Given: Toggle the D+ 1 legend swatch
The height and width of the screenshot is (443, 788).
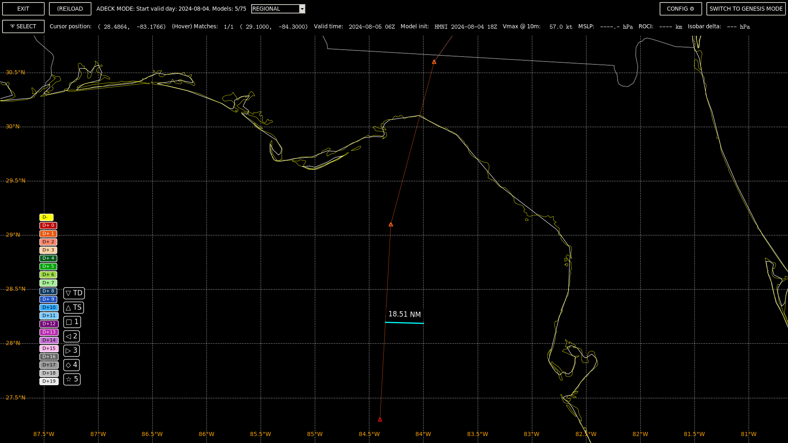Looking at the screenshot, I should pos(48,234).
